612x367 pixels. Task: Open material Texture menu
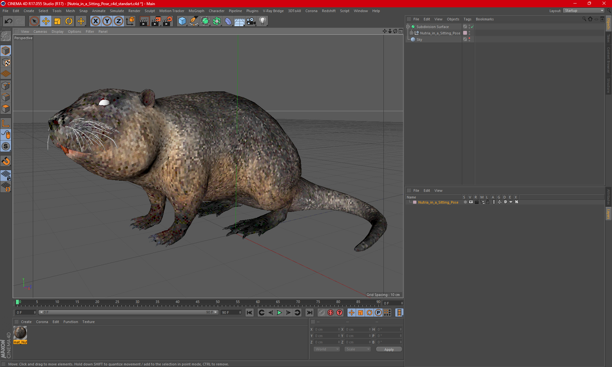tap(88, 322)
